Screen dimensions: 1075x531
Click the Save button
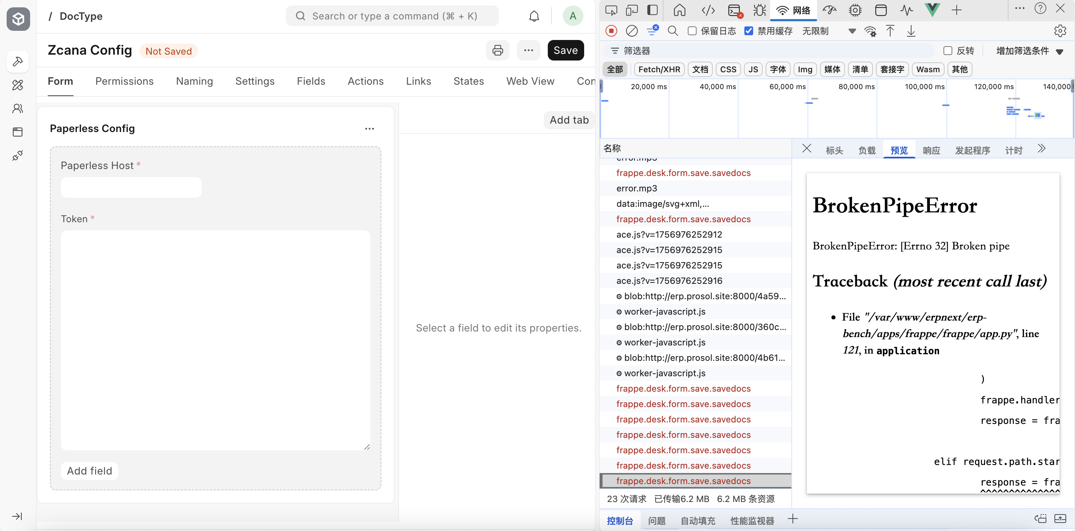(x=565, y=50)
